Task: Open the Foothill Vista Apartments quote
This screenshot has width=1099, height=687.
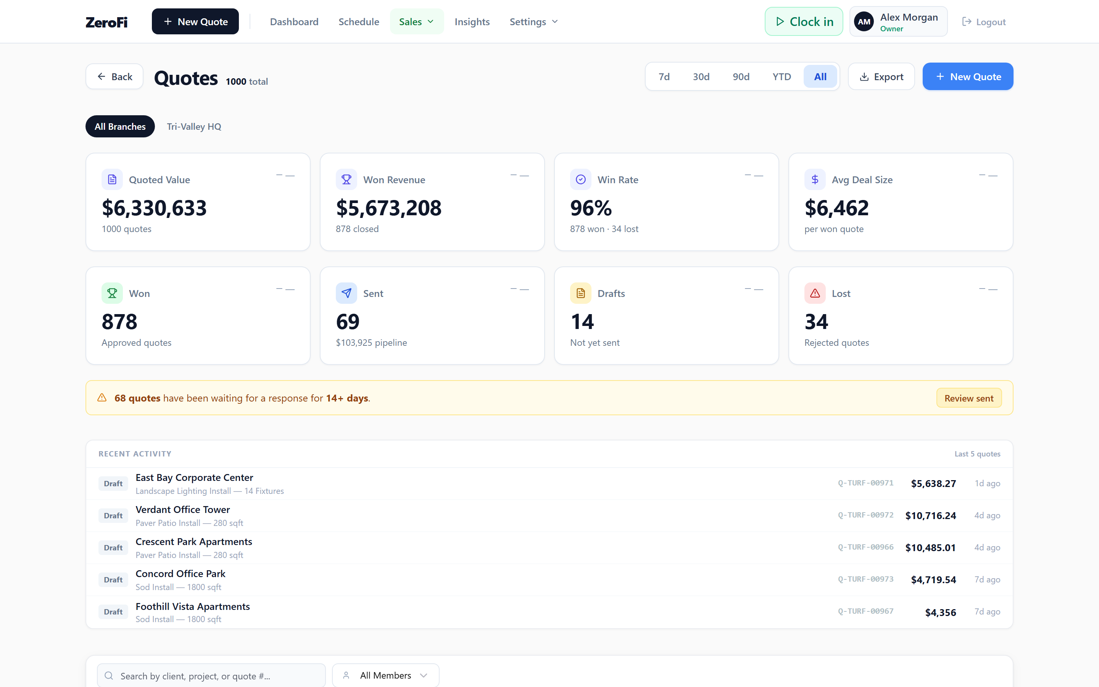Action: pos(549,612)
